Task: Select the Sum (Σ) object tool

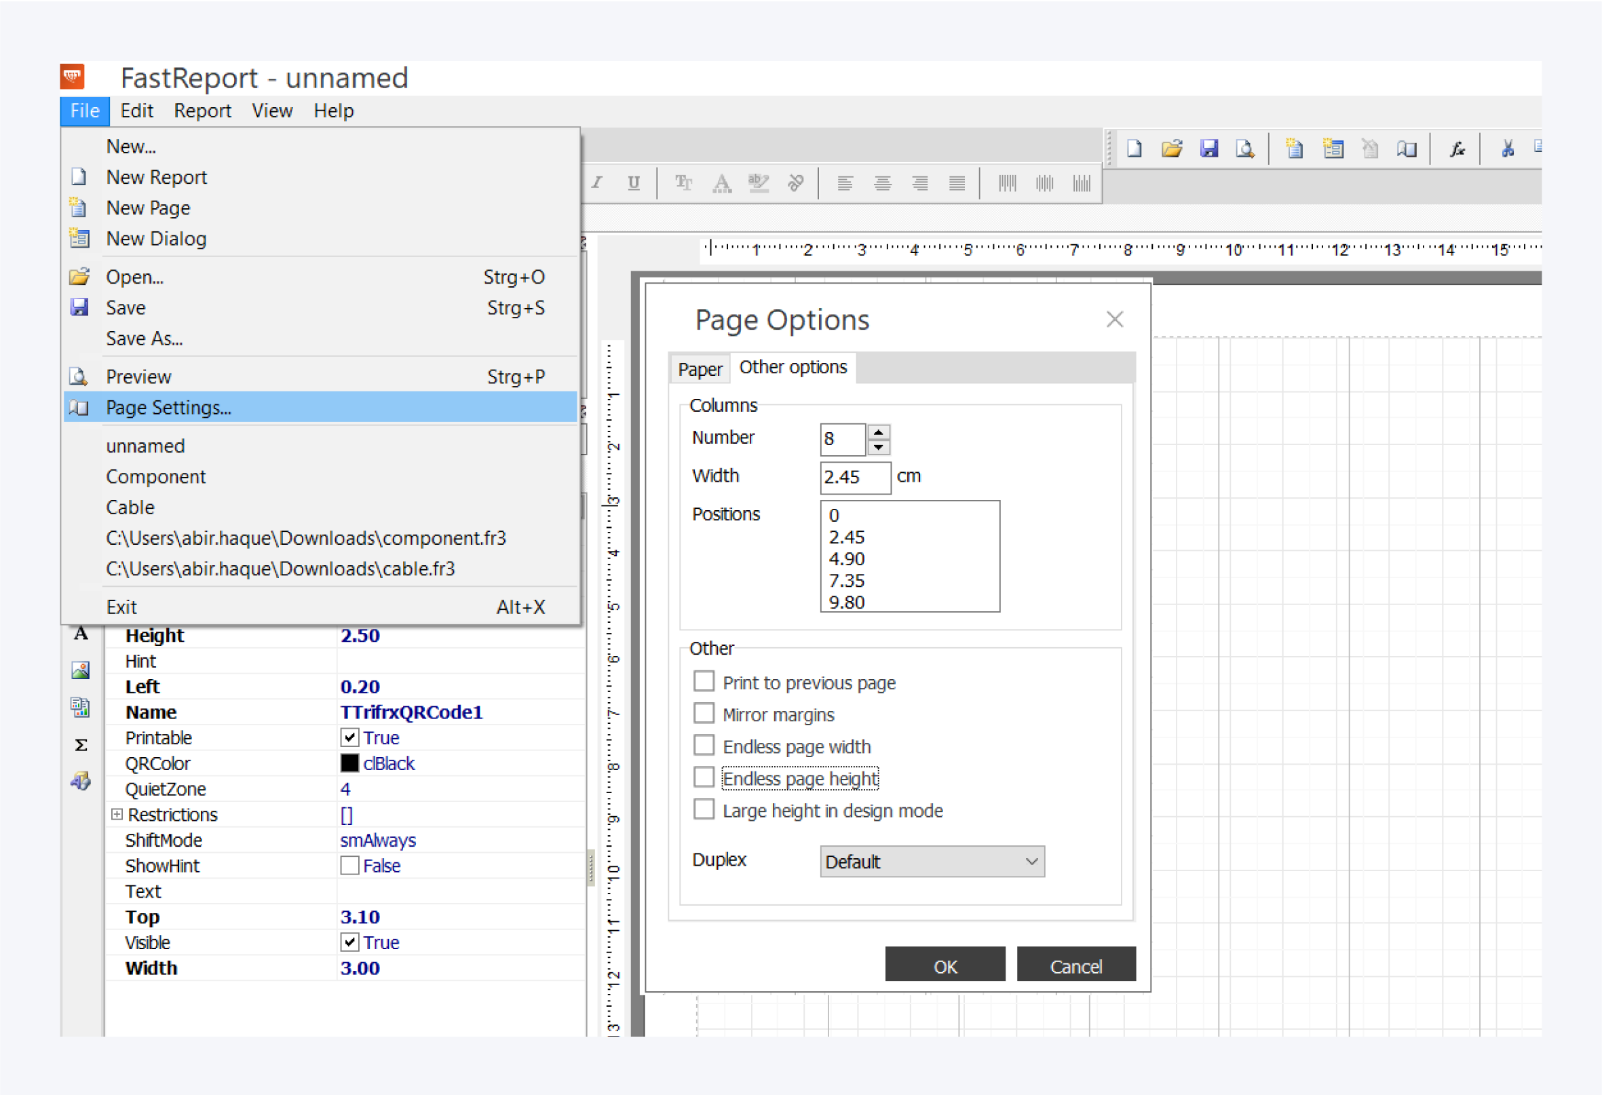Action: pos(81,745)
